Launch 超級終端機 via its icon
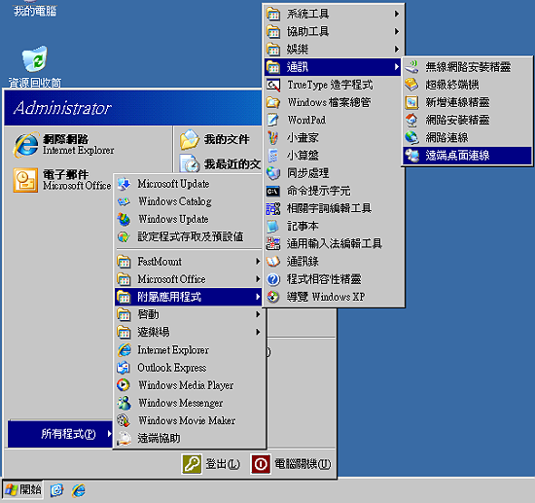 coord(411,85)
